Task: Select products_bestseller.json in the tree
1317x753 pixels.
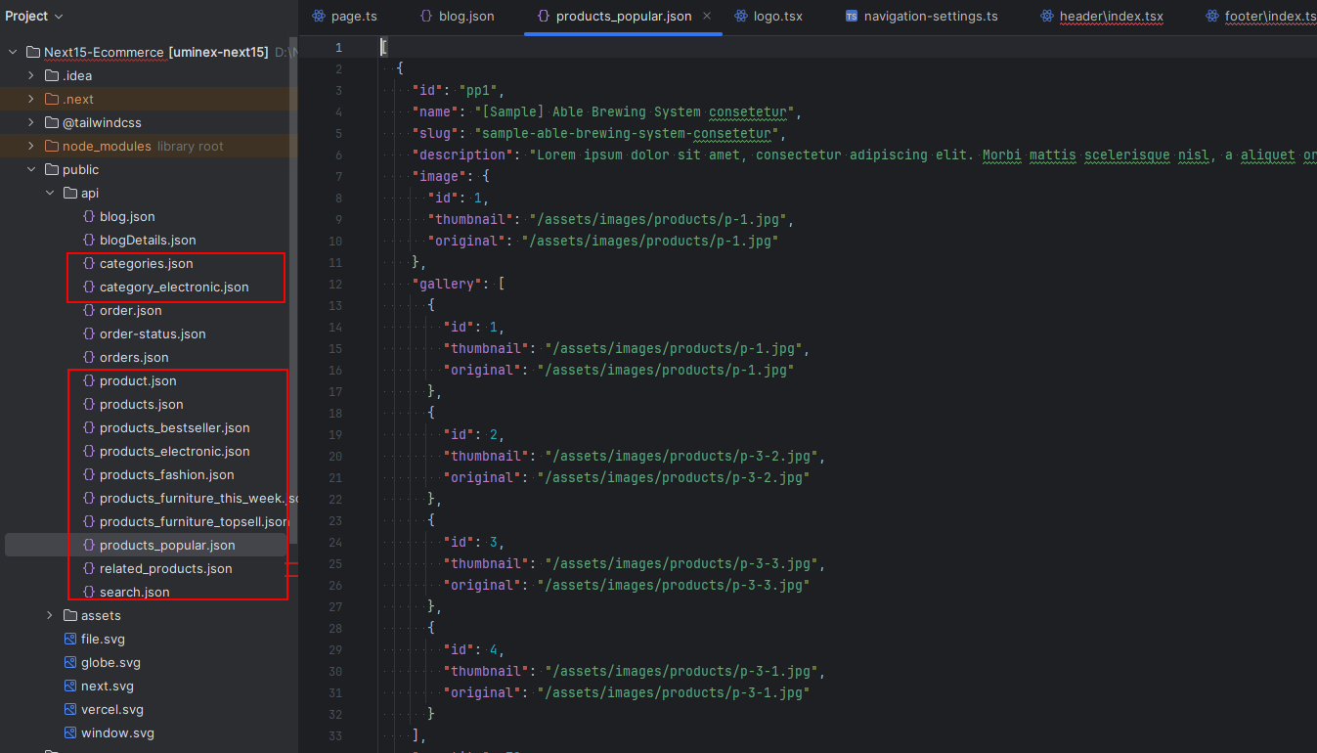Action: pos(174,427)
